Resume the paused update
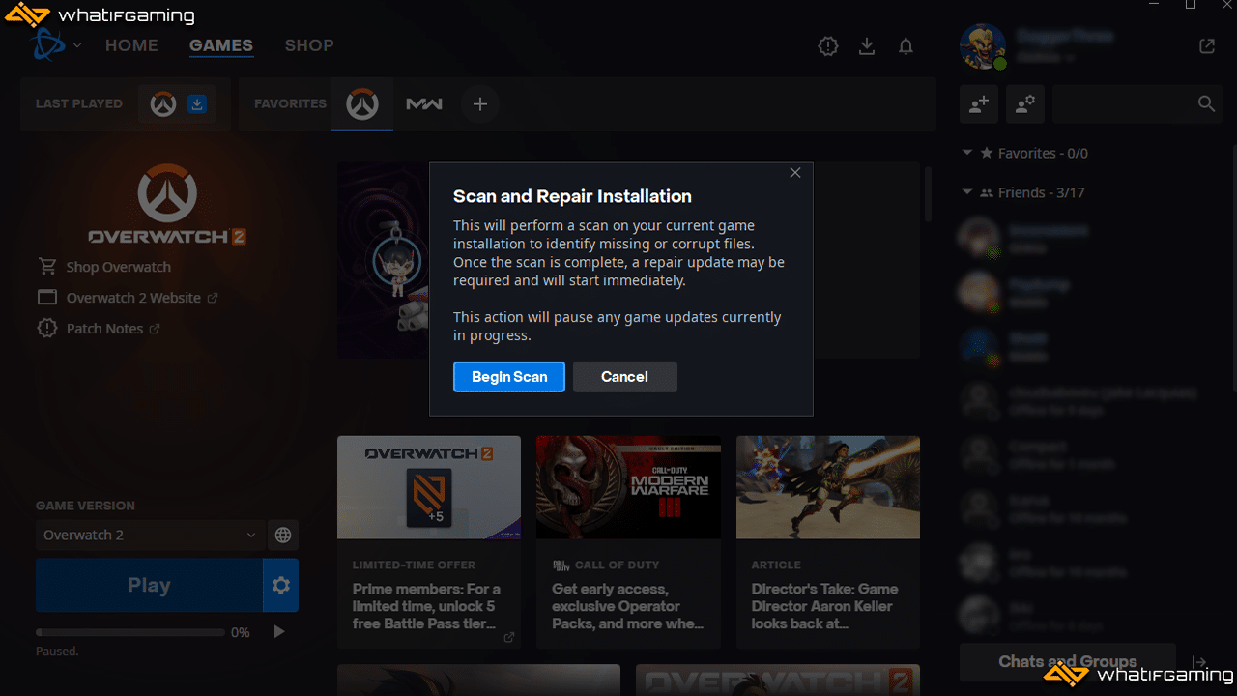This screenshot has width=1237, height=696. tap(278, 632)
